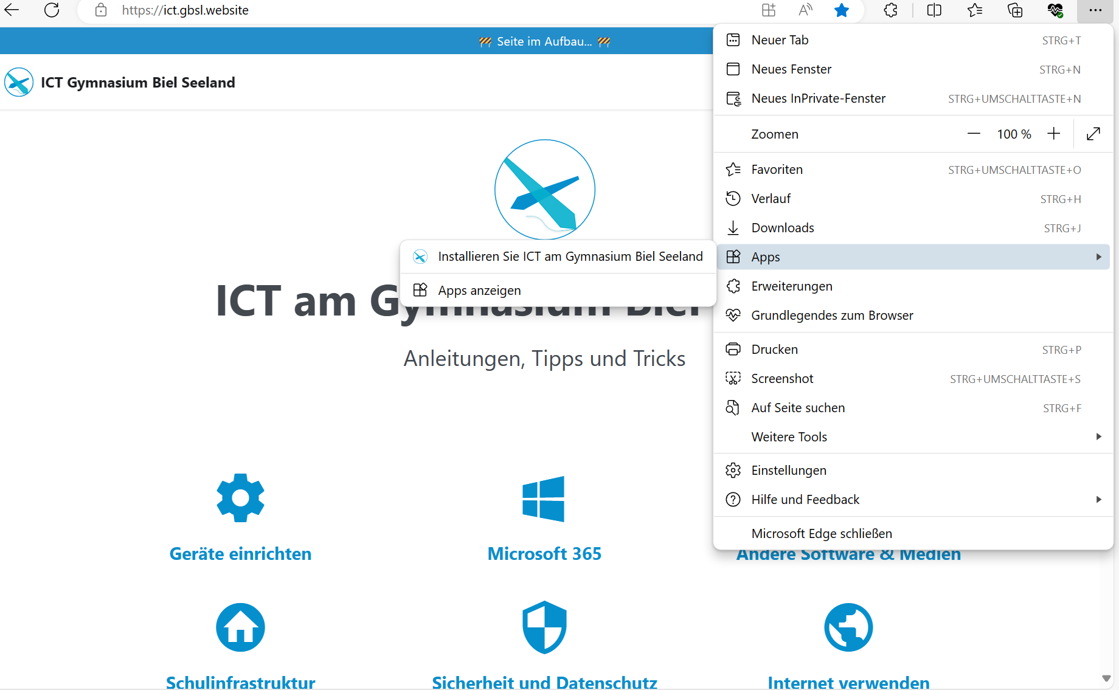Open the Collections toolbar icon
Screen dimensions: 1119x690
point(1015,10)
